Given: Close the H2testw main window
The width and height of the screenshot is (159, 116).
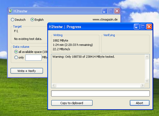Looking at the screenshot, I should pos(117,11).
